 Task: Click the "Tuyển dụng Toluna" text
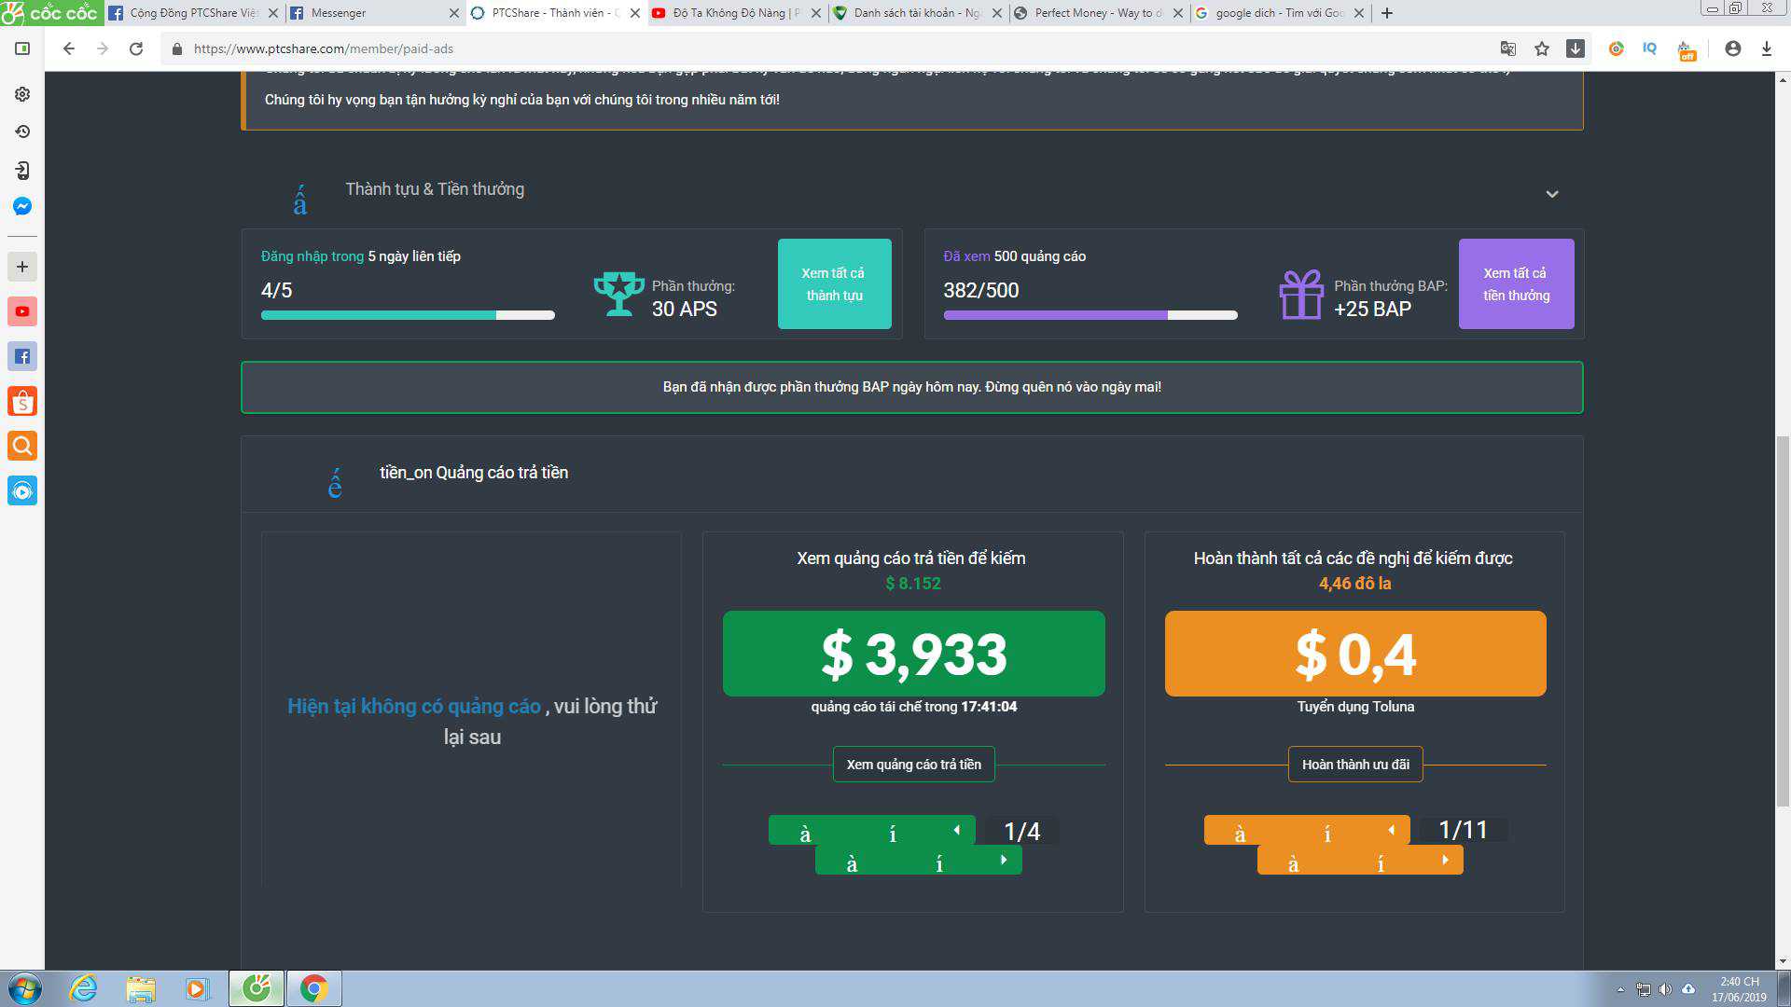tap(1355, 707)
